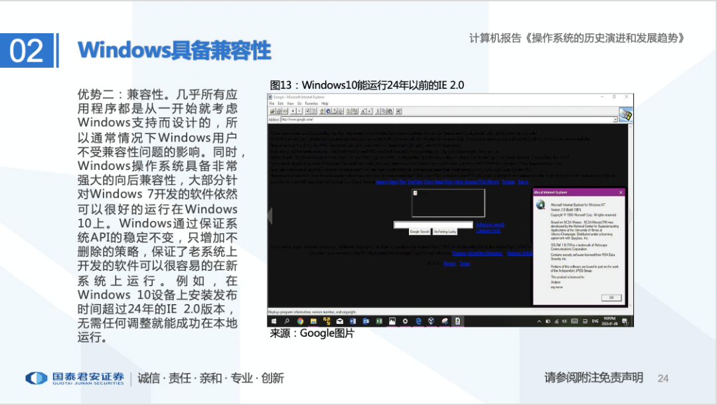Open Microsoft Word from the taskbar

353,321
